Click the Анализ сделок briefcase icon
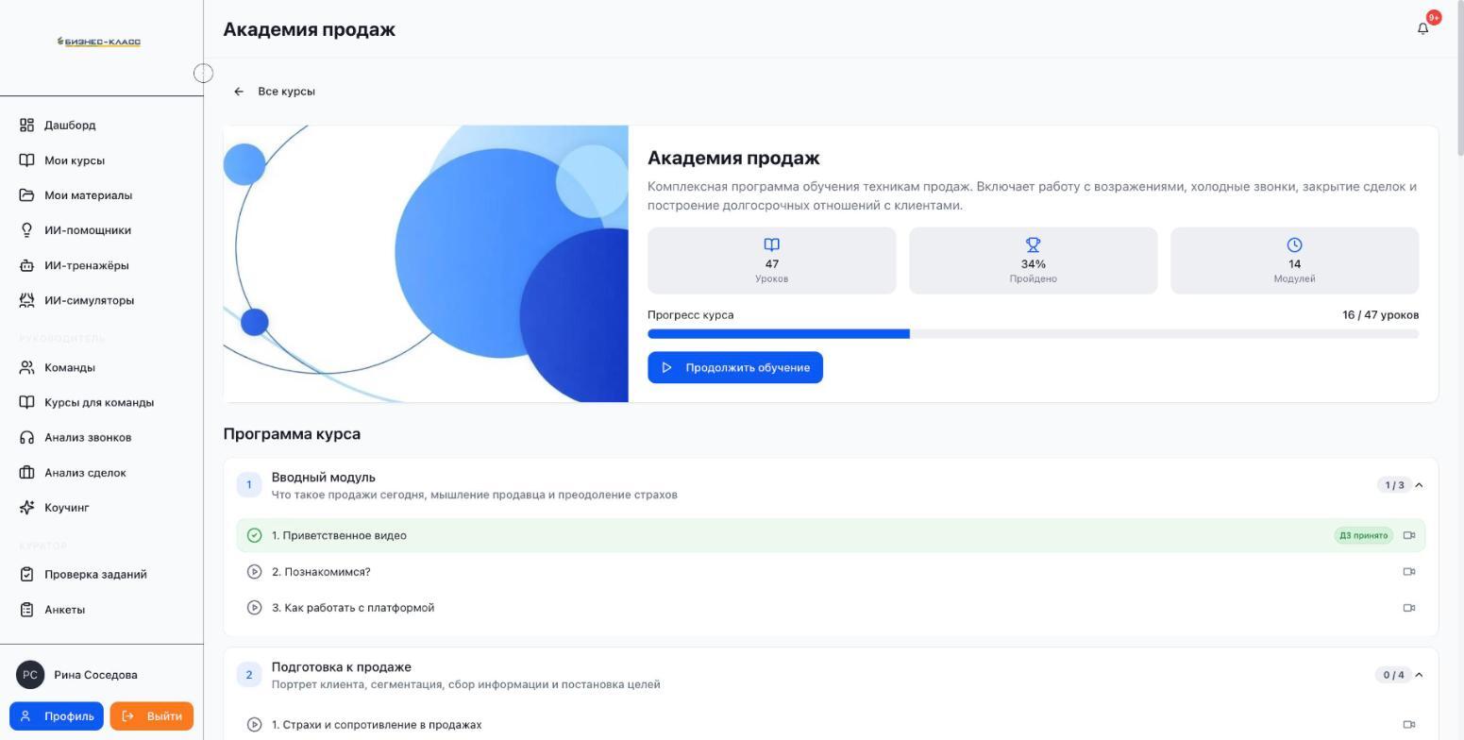Screen dimensions: 1464x740 (x=27, y=473)
